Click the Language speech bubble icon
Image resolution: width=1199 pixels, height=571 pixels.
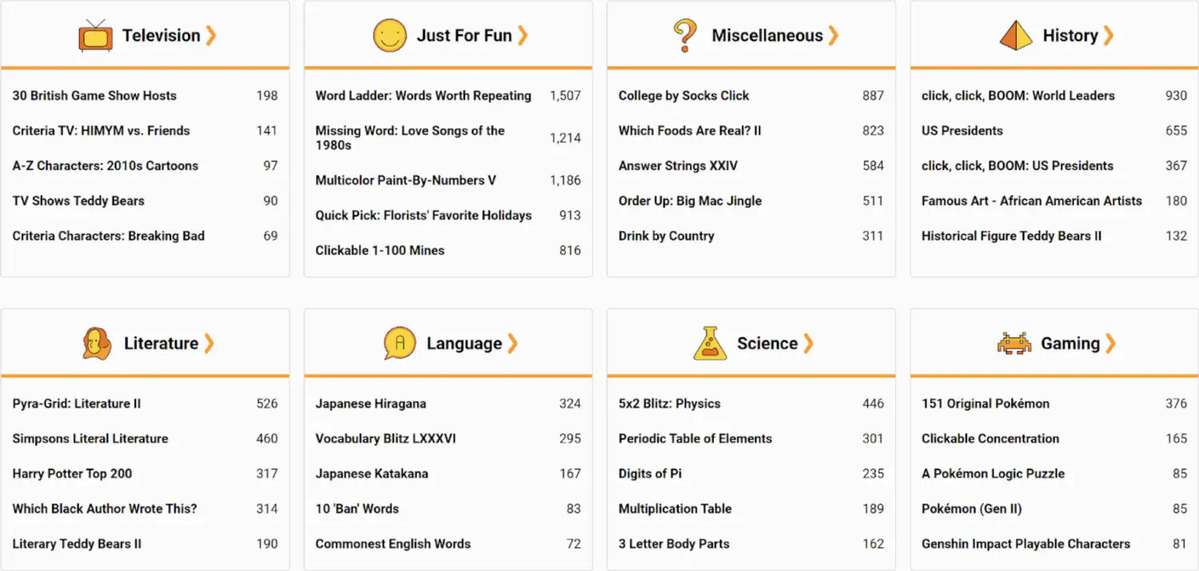coord(400,344)
